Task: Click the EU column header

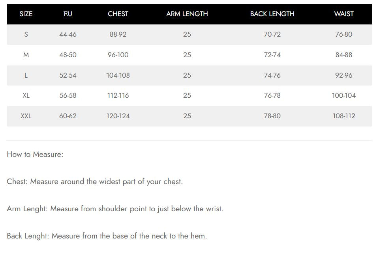Action: 68,14
